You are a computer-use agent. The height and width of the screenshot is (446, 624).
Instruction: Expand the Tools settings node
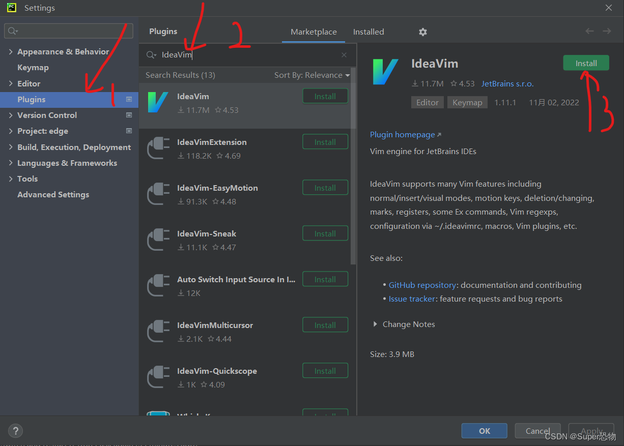pyautogui.click(x=11, y=179)
